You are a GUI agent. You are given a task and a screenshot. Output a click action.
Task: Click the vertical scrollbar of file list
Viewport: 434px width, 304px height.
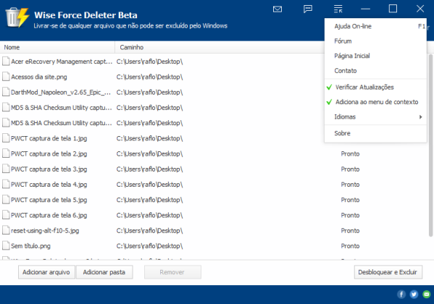tap(430, 145)
